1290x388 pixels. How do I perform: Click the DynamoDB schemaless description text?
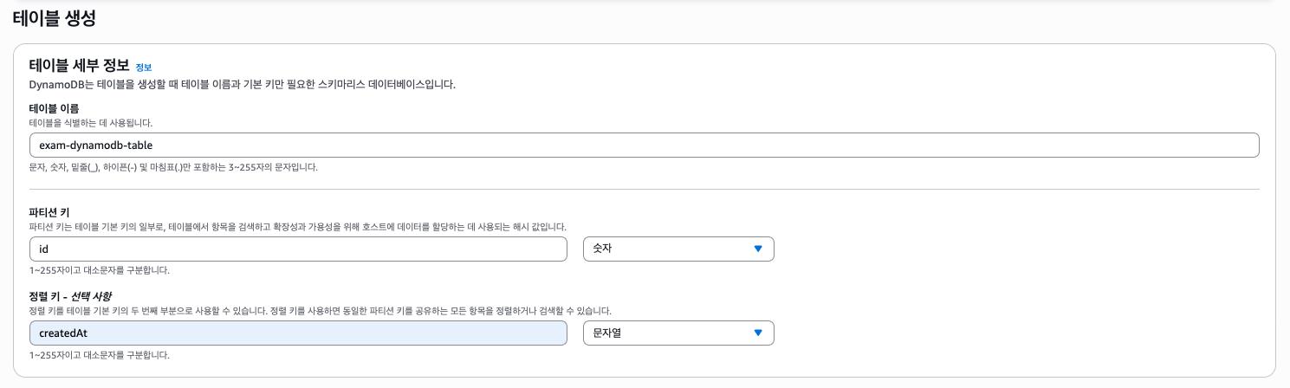point(243,85)
